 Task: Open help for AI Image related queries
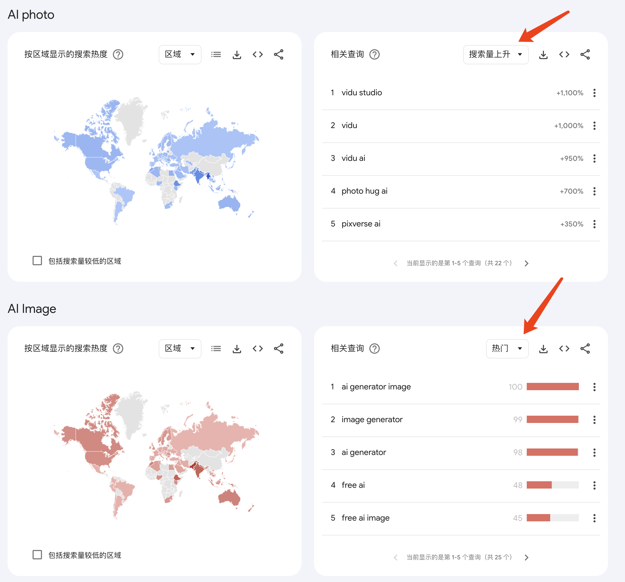375,349
